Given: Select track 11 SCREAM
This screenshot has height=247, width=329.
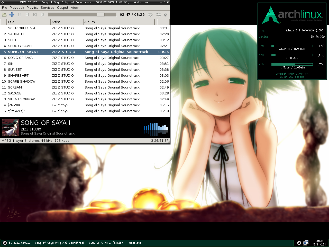Looking at the screenshot, I should 85,87.
